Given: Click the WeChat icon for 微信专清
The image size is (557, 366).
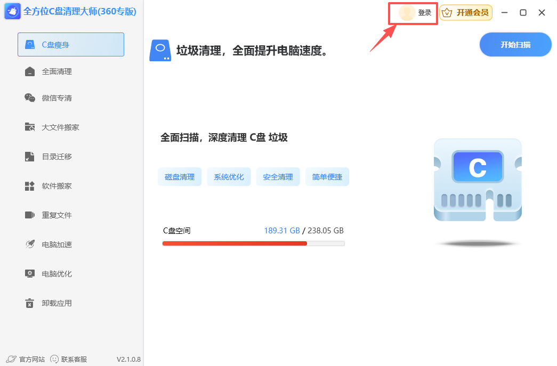Looking at the screenshot, I should coord(30,98).
